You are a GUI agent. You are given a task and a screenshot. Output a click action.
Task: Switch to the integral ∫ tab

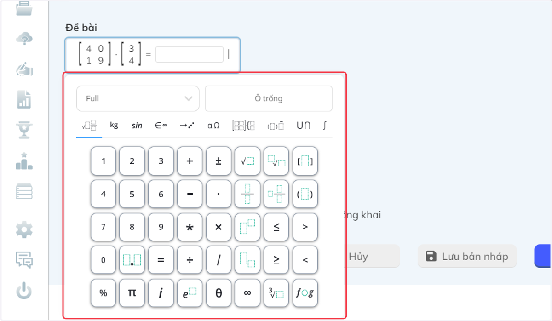point(325,125)
